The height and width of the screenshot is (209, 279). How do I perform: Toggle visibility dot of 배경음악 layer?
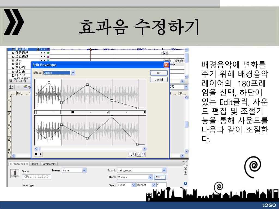[41, 49]
